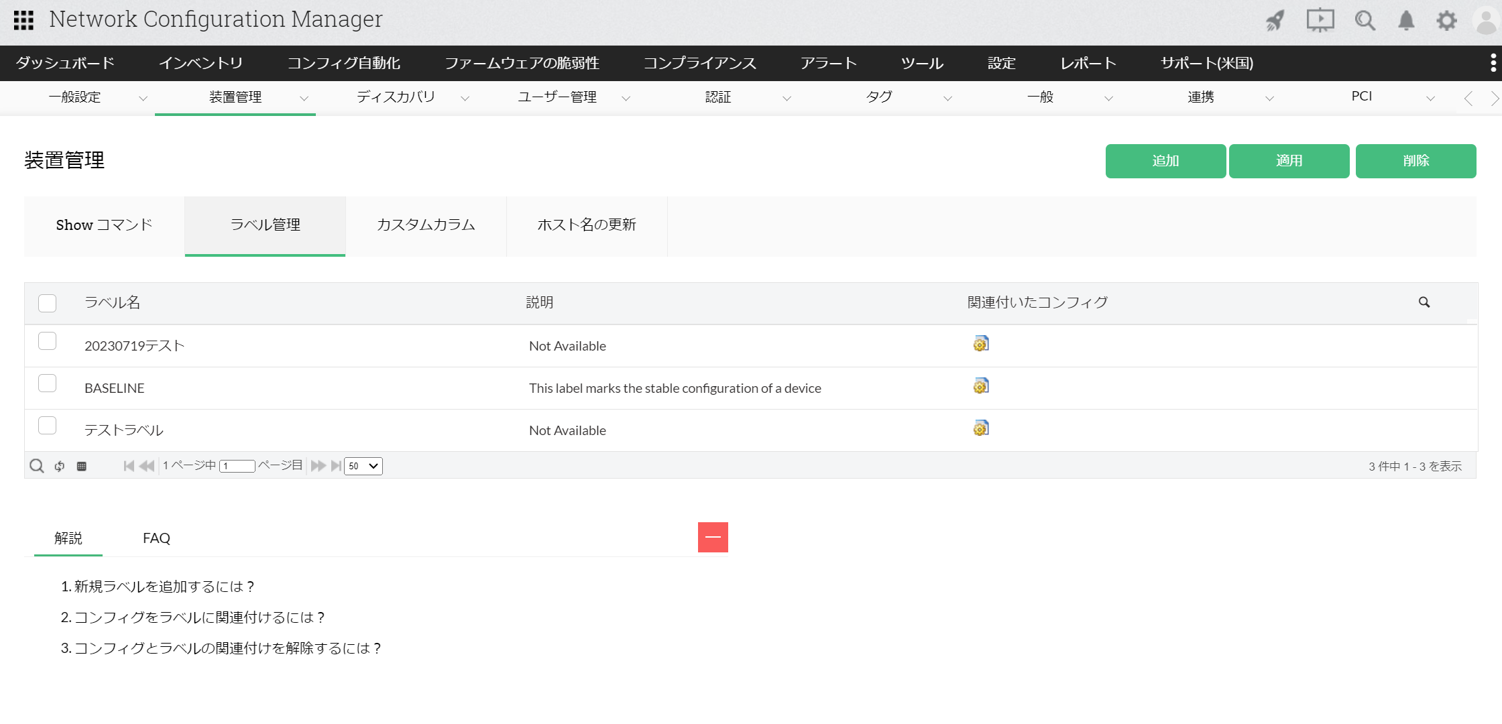Click the BASELINE associated config icon
This screenshot has width=1502, height=724.
[981, 386]
